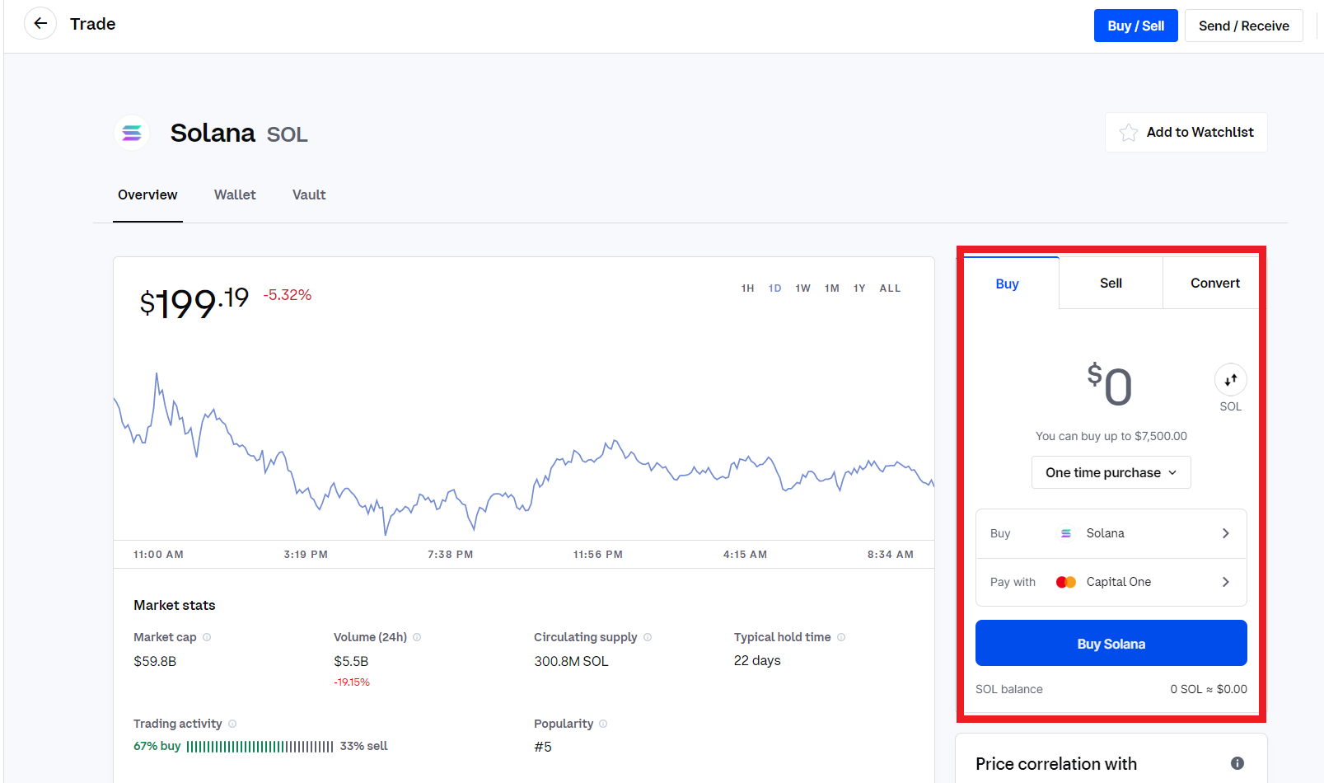The image size is (1324, 783).
Task: Open the One time purchase dropdown
Action: tap(1111, 472)
